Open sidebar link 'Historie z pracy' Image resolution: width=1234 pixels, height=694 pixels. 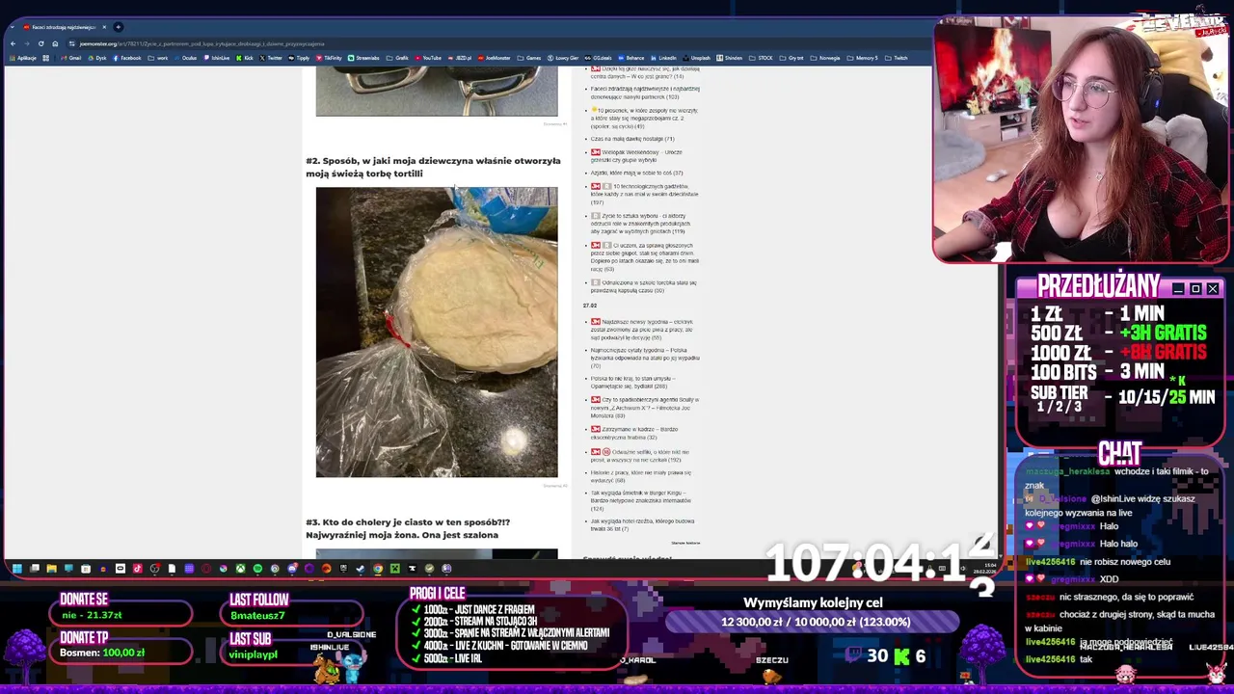(641, 476)
